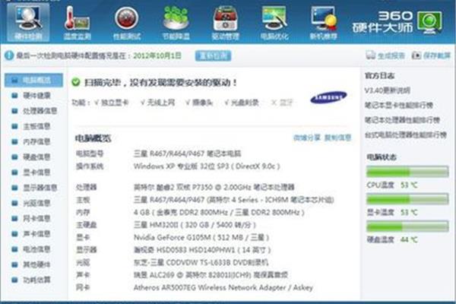Click the date 2012年10月1日

point(157,55)
